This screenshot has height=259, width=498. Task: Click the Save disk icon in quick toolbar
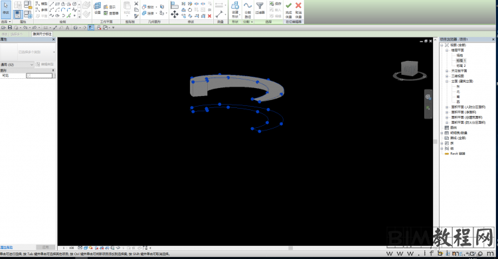click(9, 28)
